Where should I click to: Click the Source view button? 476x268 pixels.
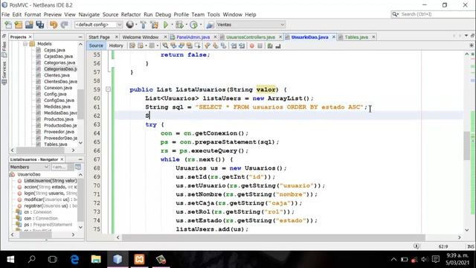(x=96, y=45)
